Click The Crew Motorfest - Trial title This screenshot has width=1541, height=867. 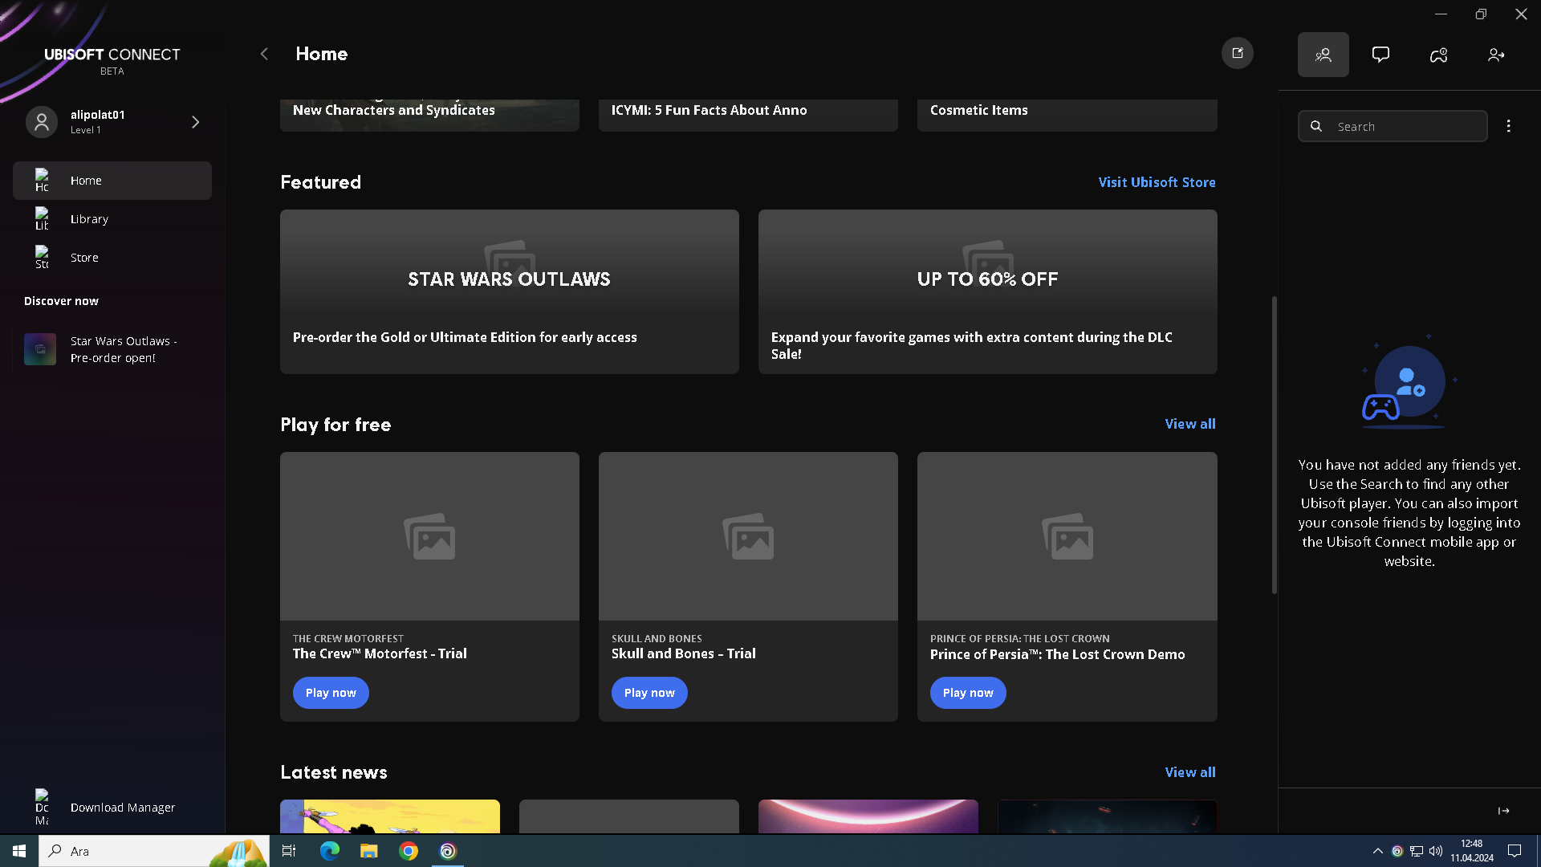tap(380, 653)
